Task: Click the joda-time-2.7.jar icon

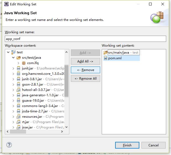Action: coord(19,111)
